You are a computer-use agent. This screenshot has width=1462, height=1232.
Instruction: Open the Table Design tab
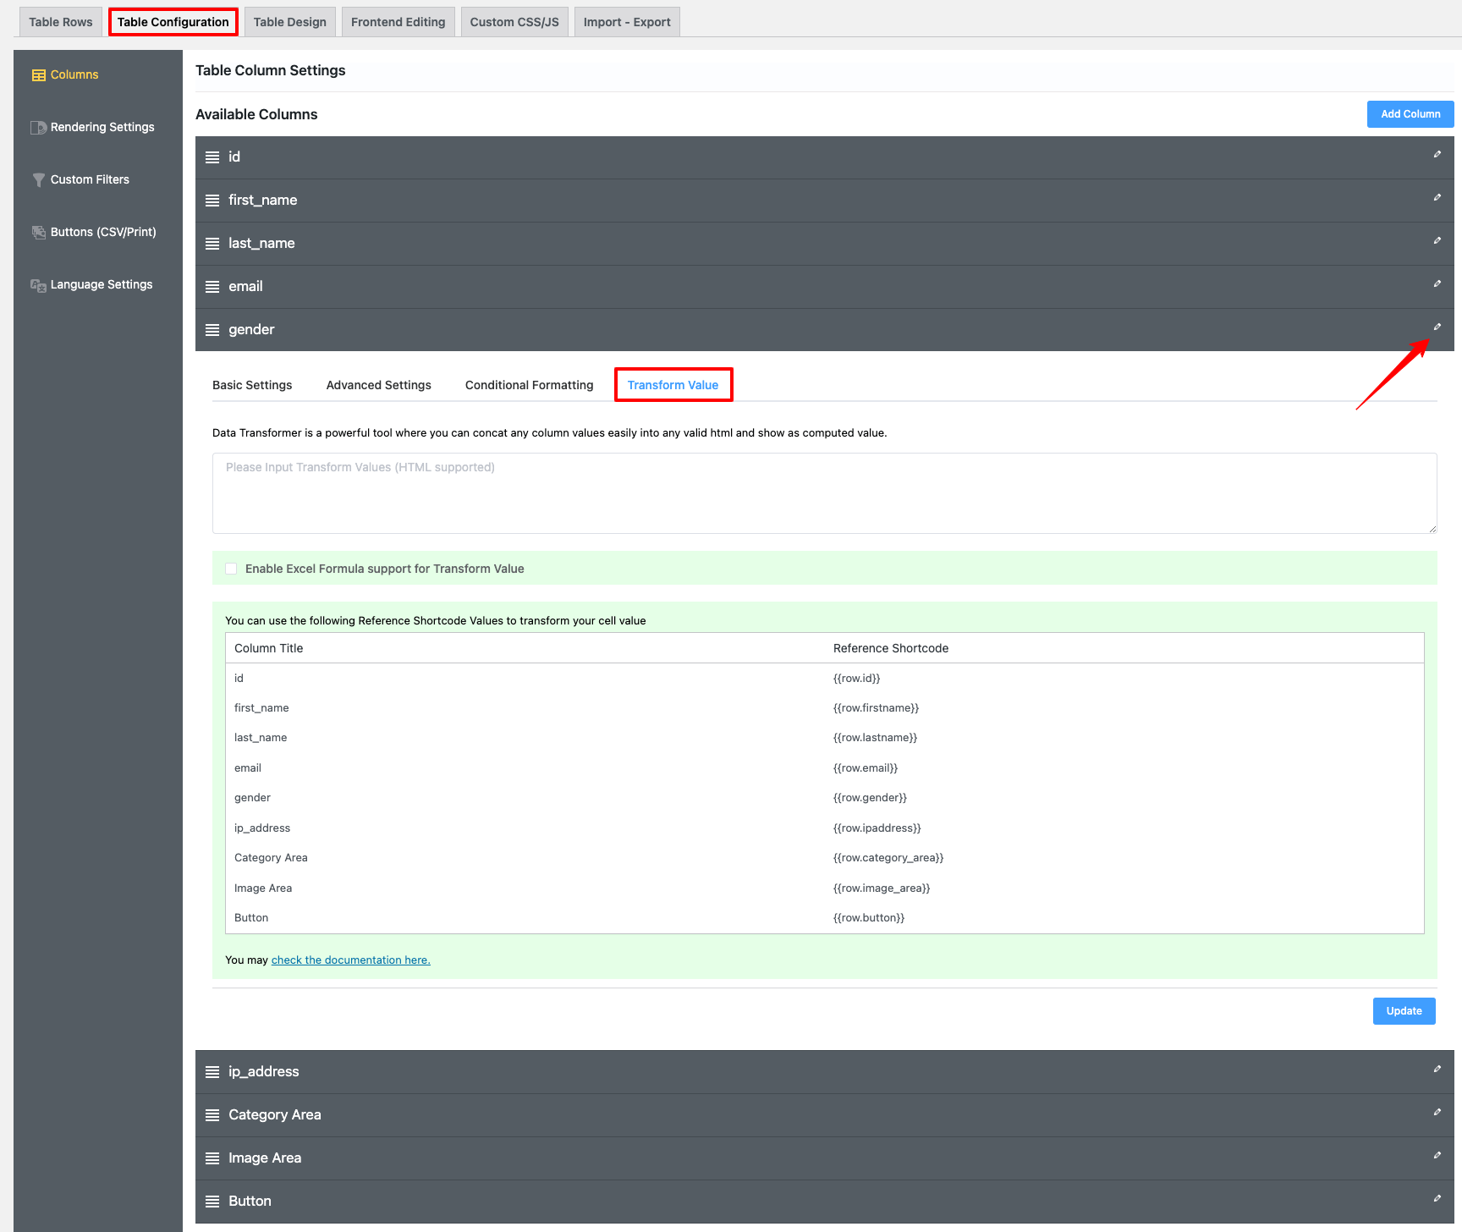(x=290, y=22)
